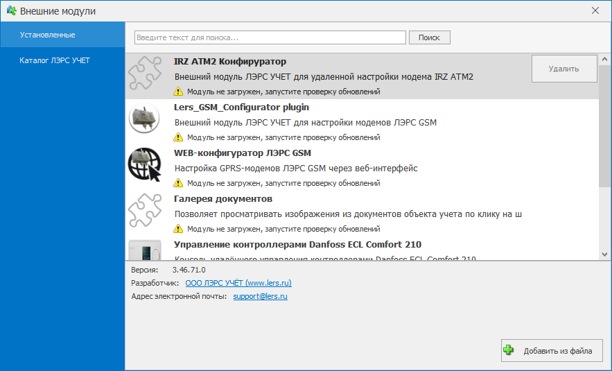Click the warning icon under Галерея документов
The height and width of the screenshot is (371, 612).
click(178, 228)
